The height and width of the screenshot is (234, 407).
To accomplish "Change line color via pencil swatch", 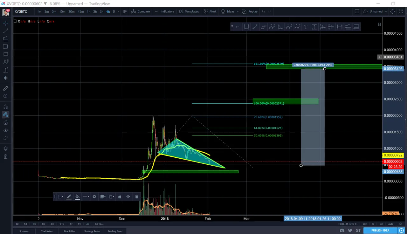I will pos(69,196).
